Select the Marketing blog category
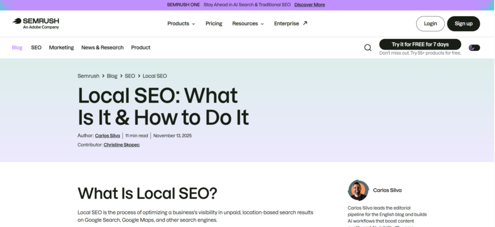 pos(61,47)
